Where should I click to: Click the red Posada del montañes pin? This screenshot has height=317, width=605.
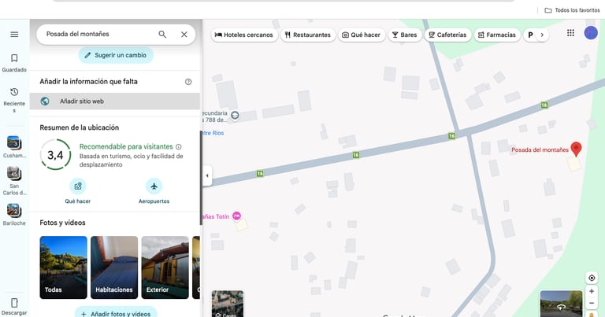pyautogui.click(x=576, y=149)
